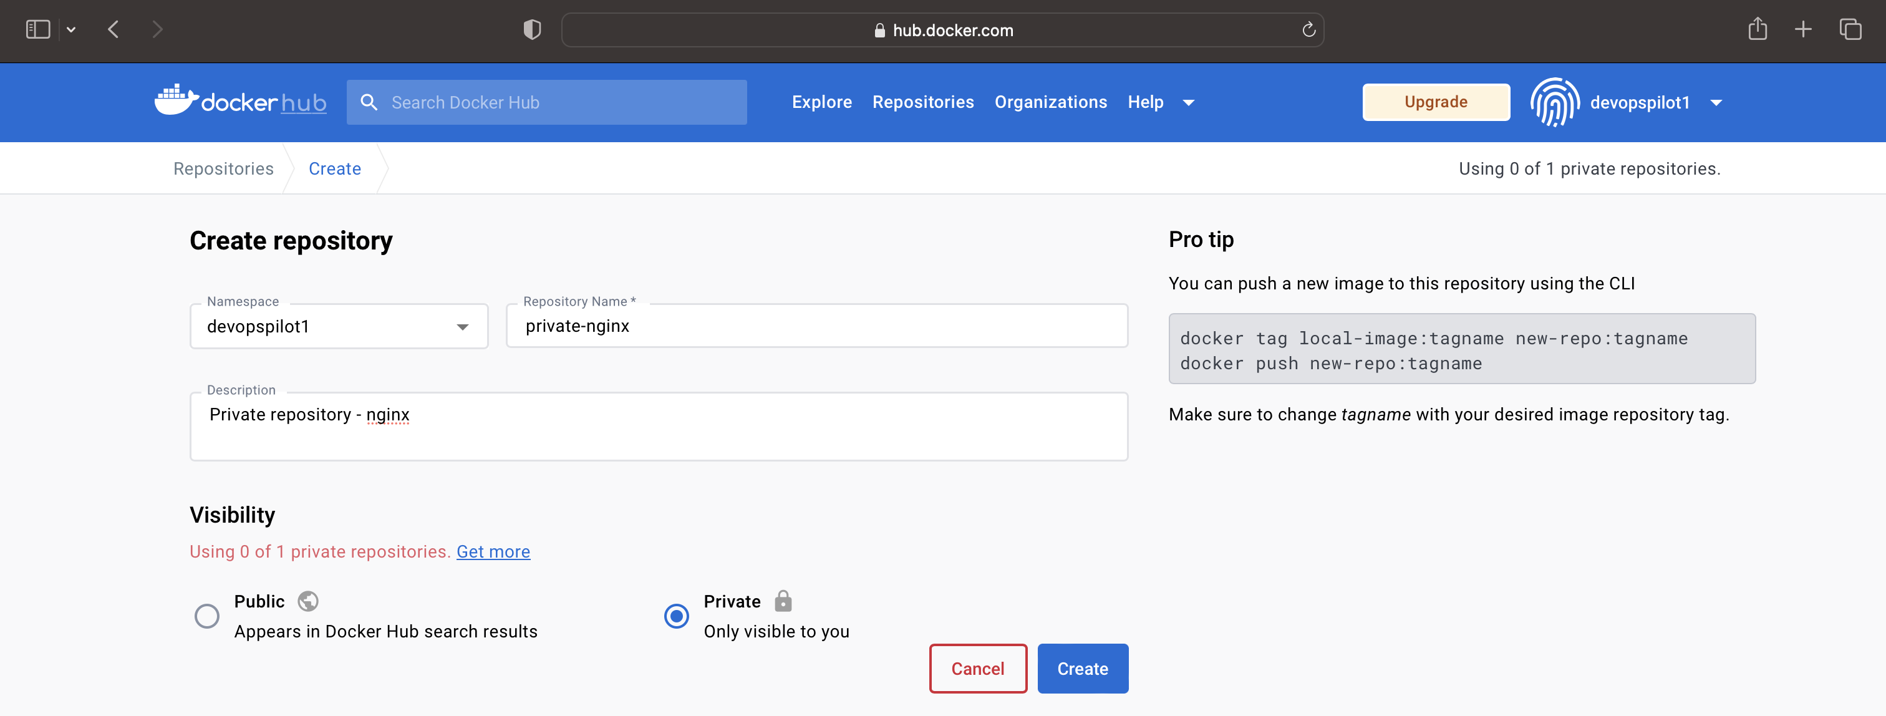The height and width of the screenshot is (716, 1886).
Task: Select the Private visibility radio button
Action: [x=676, y=616]
